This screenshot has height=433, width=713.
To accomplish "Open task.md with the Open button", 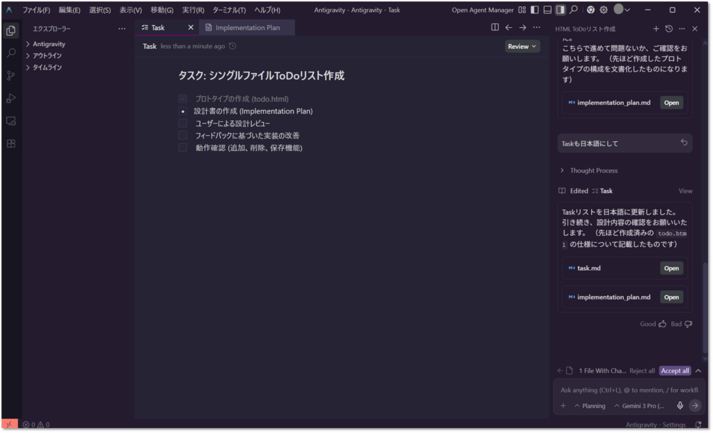I will tap(671, 268).
